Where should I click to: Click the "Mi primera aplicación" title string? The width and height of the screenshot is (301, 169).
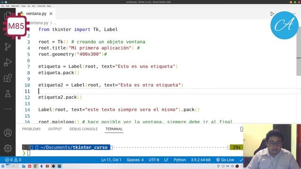coord(100,48)
